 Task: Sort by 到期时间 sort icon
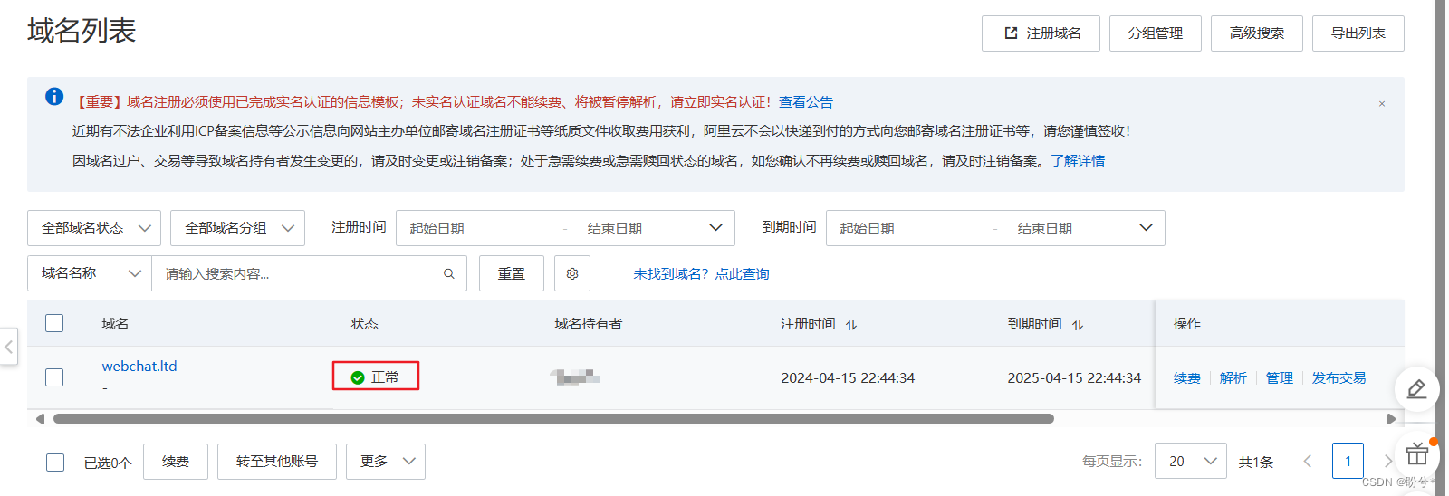(x=1078, y=325)
